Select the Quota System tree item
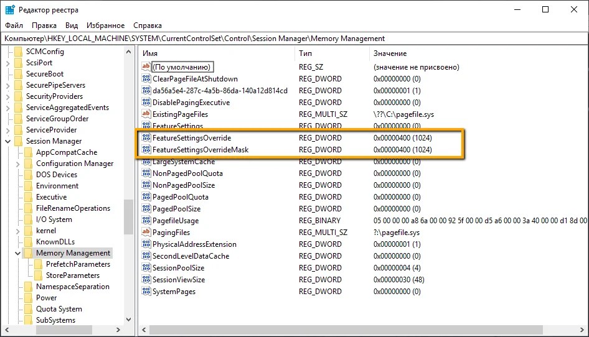The height and width of the screenshot is (337, 589). tap(59, 309)
